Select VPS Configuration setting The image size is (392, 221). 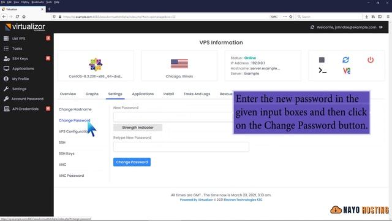(73, 131)
